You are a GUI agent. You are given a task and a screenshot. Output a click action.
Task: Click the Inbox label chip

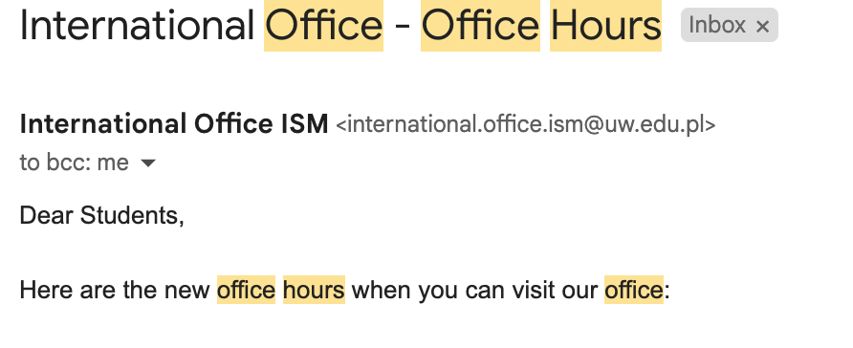[x=729, y=25]
